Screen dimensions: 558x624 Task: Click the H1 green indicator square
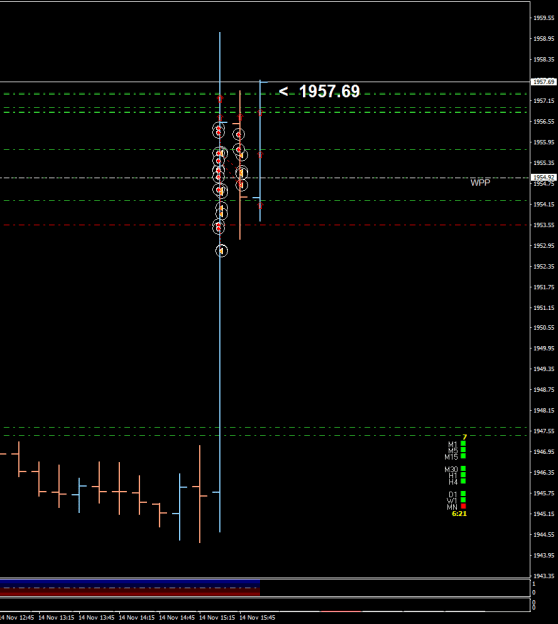463,475
